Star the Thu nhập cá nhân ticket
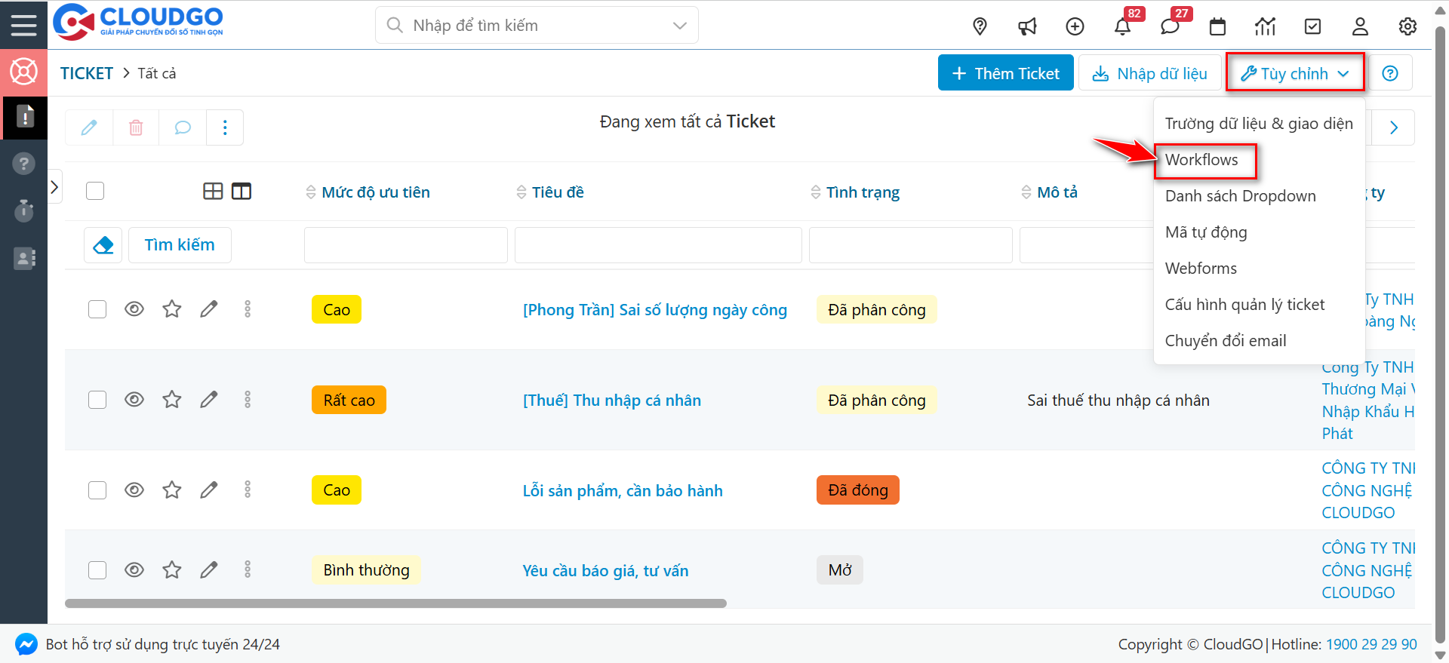Viewport: 1449px width, 663px height. 172,400
